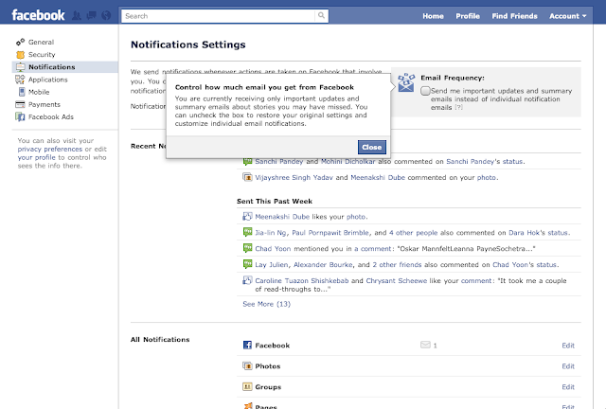The width and height of the screenshot is (606, 409).
Task: Open Profile in top navigation
Action: (x=468, y=16)
